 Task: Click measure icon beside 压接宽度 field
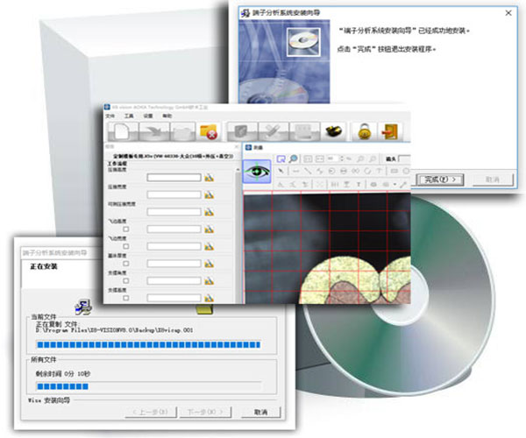coord(209,194)
